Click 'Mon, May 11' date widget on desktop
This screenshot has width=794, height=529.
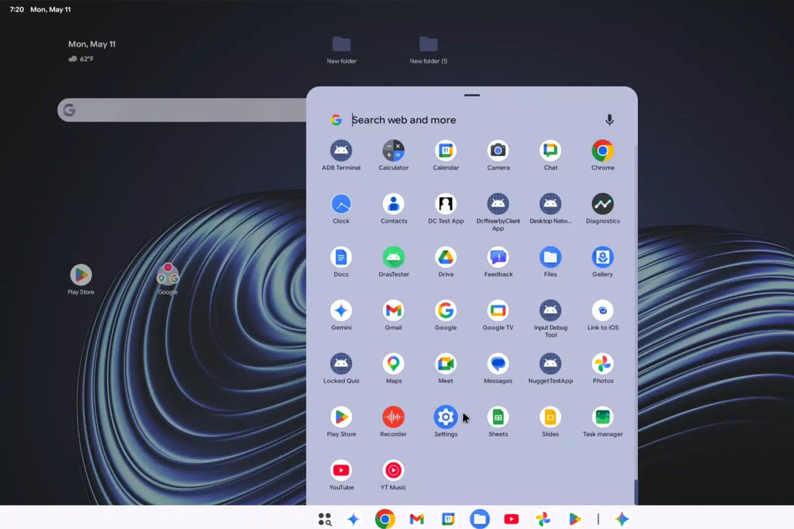tap(92, 44)
